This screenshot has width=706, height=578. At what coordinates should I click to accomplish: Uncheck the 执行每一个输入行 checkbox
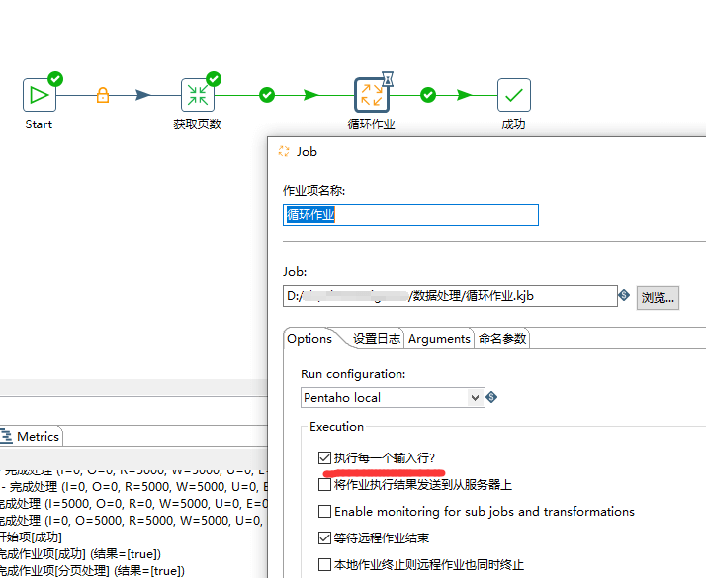click(325, 458)
